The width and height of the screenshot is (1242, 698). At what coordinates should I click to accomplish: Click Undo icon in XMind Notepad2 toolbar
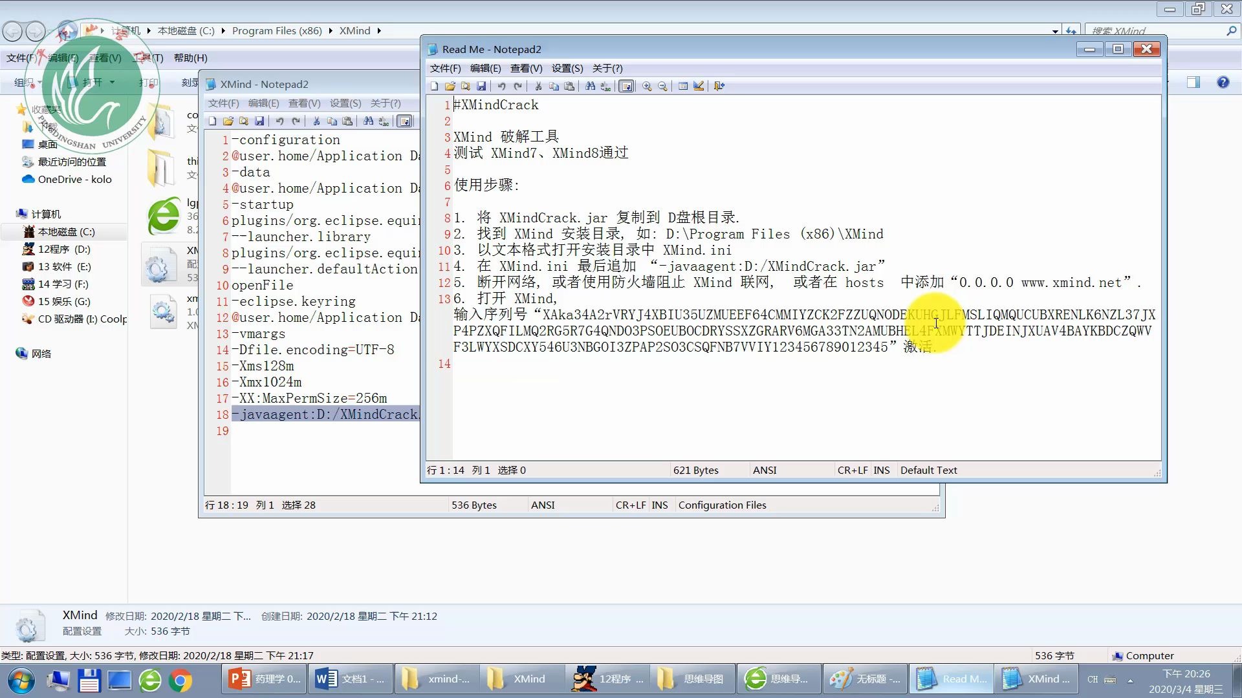pyautogui.click(x=279, y=121)
